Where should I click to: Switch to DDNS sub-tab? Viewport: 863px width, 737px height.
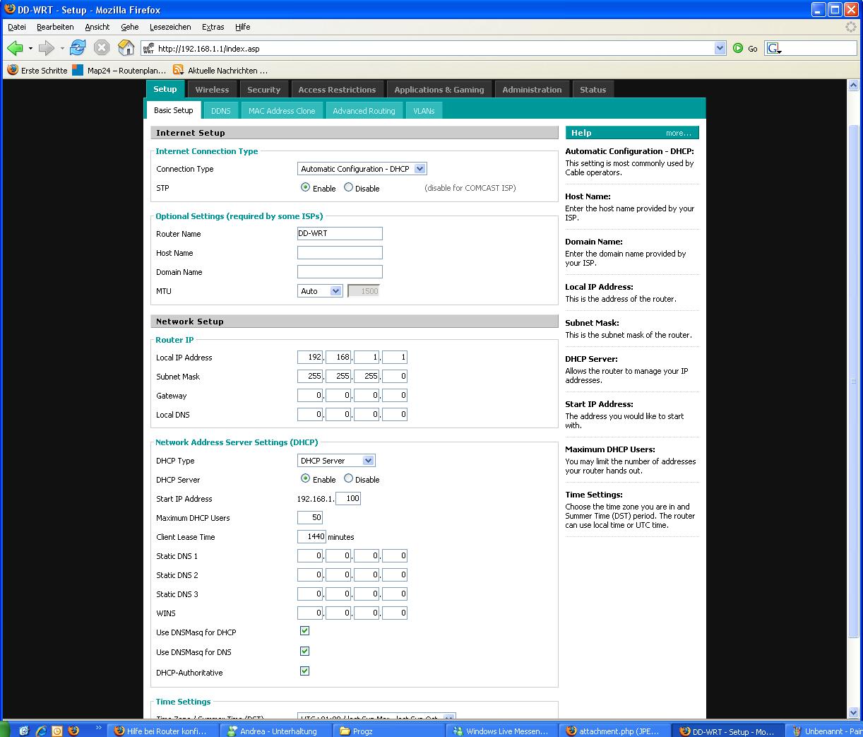(221, 111)
